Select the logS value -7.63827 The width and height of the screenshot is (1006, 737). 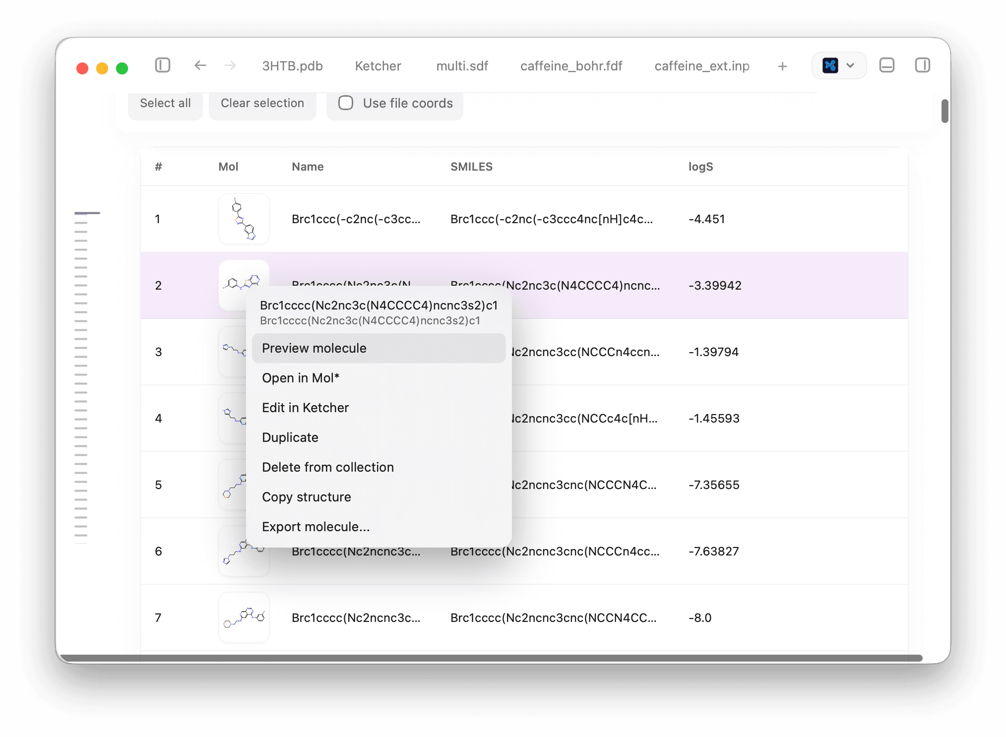(713, 552)
